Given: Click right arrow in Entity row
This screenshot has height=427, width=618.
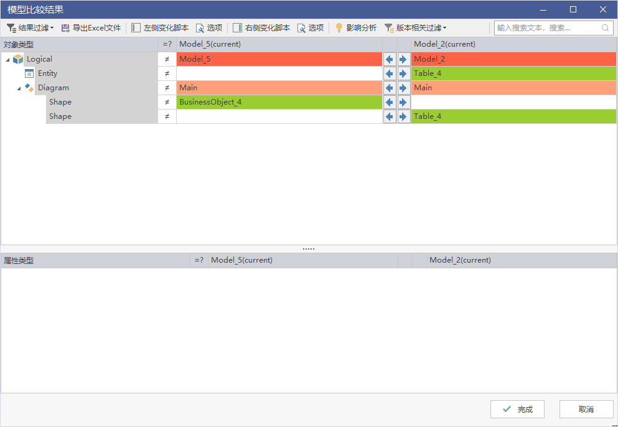Looking at the screenshot, I should click(x=404, y=73).
